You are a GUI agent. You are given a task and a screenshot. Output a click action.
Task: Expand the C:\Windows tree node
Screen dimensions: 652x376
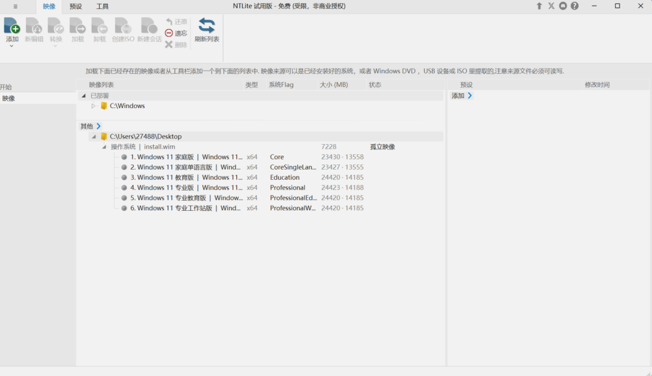(x=93, y=106)
